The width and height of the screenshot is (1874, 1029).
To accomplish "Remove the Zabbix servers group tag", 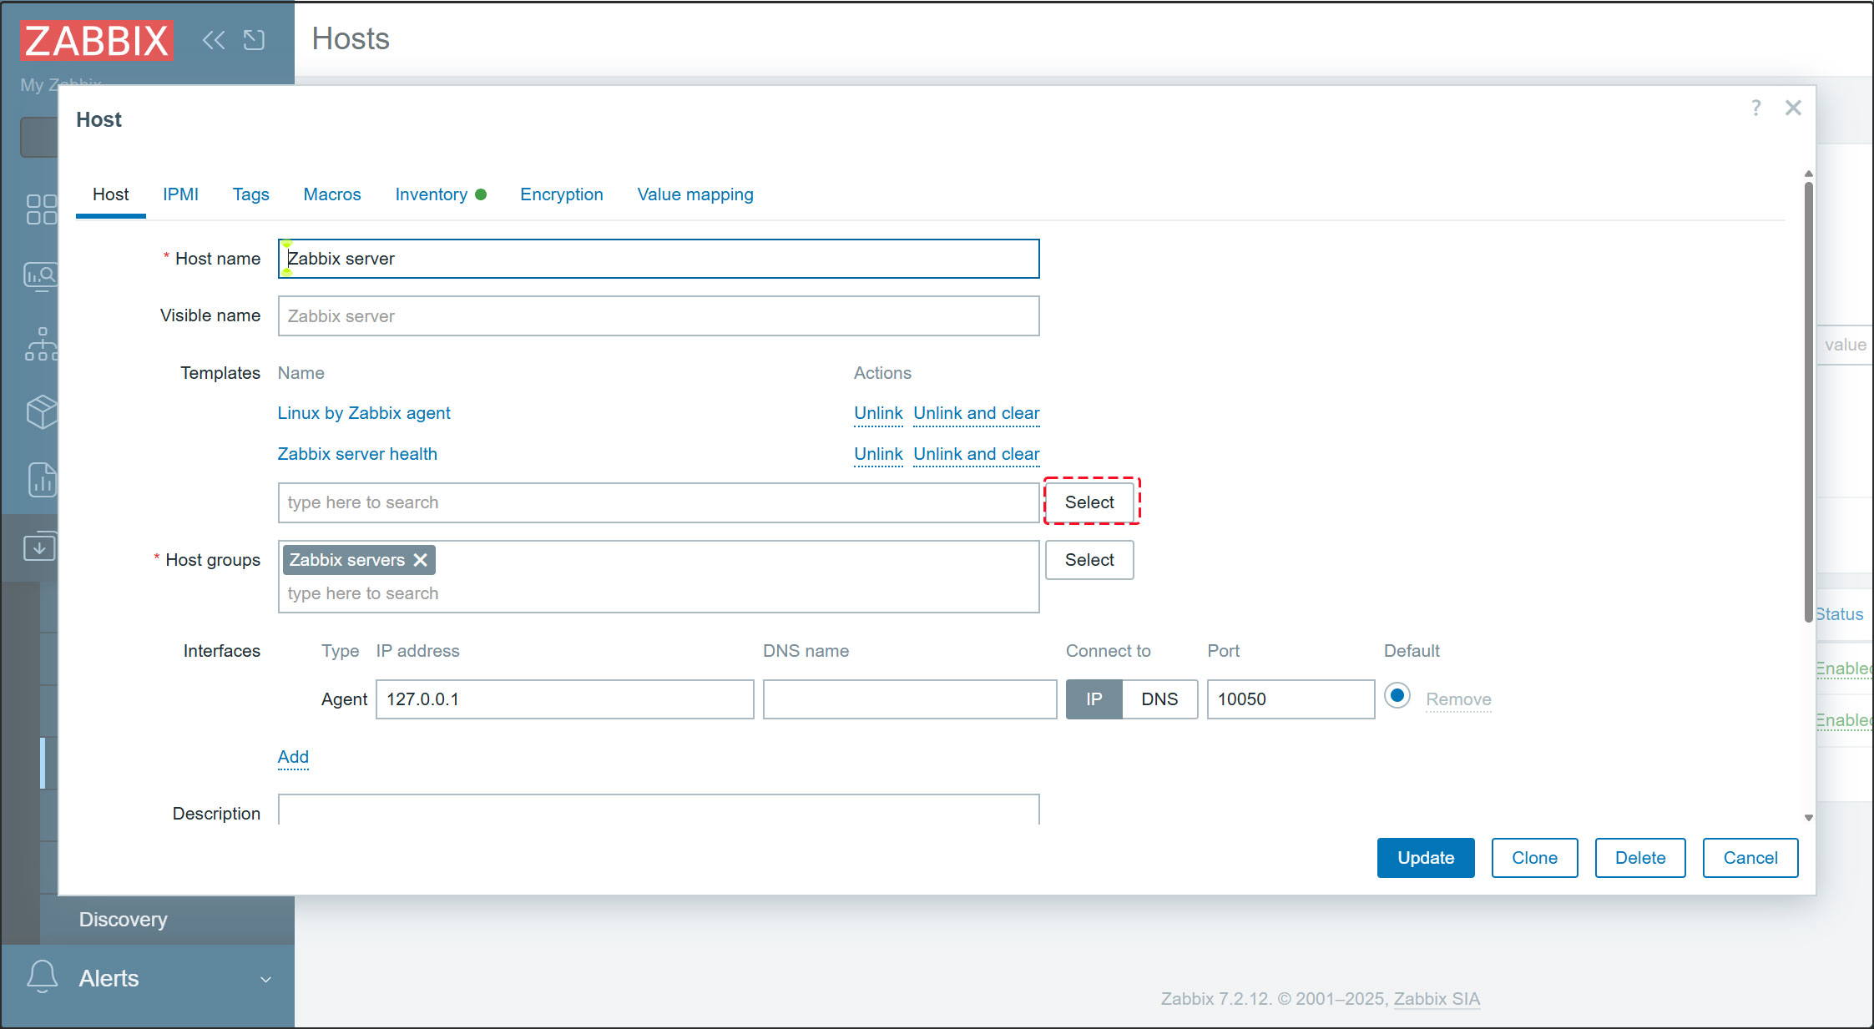I will (x=421, y=560).
